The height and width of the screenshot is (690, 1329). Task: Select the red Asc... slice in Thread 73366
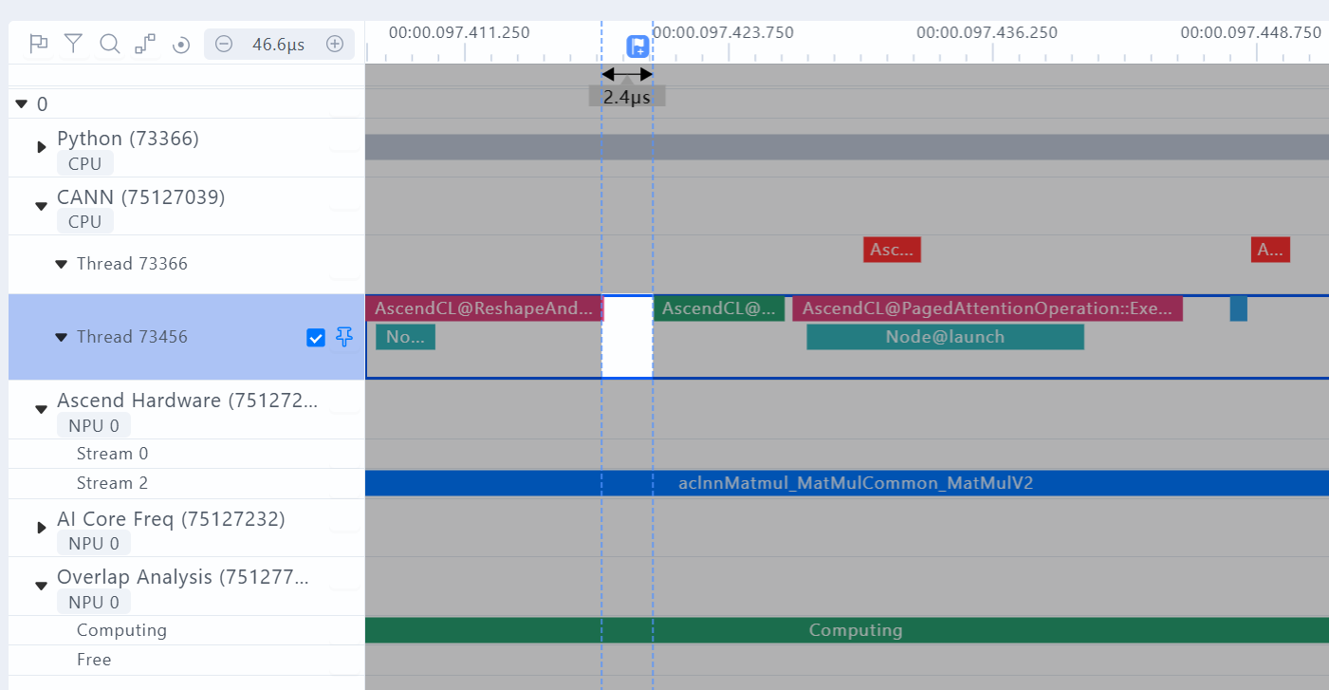[x=892, y=250]
